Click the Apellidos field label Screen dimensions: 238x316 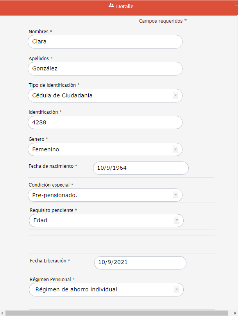pyautogui.click(x=40, y=58)
